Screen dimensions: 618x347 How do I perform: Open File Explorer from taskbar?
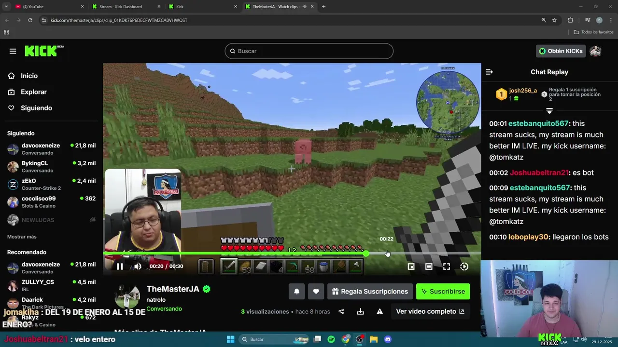(x=374, y=339)
